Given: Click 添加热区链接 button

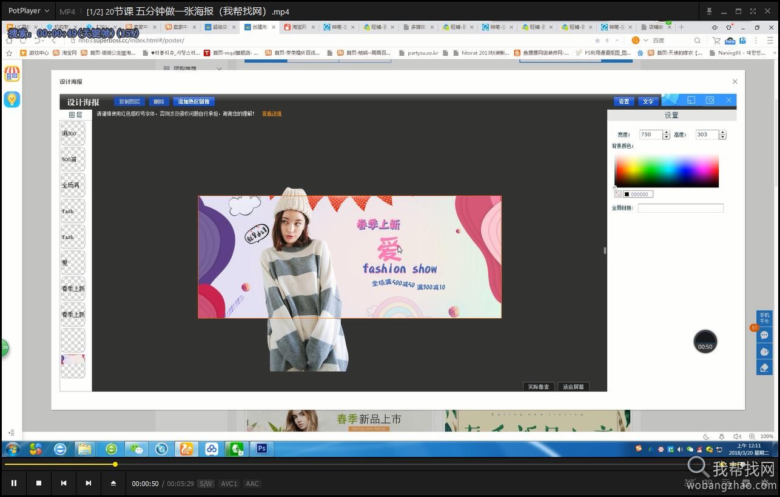Looking at the screenshot, I should pos(194,102).
